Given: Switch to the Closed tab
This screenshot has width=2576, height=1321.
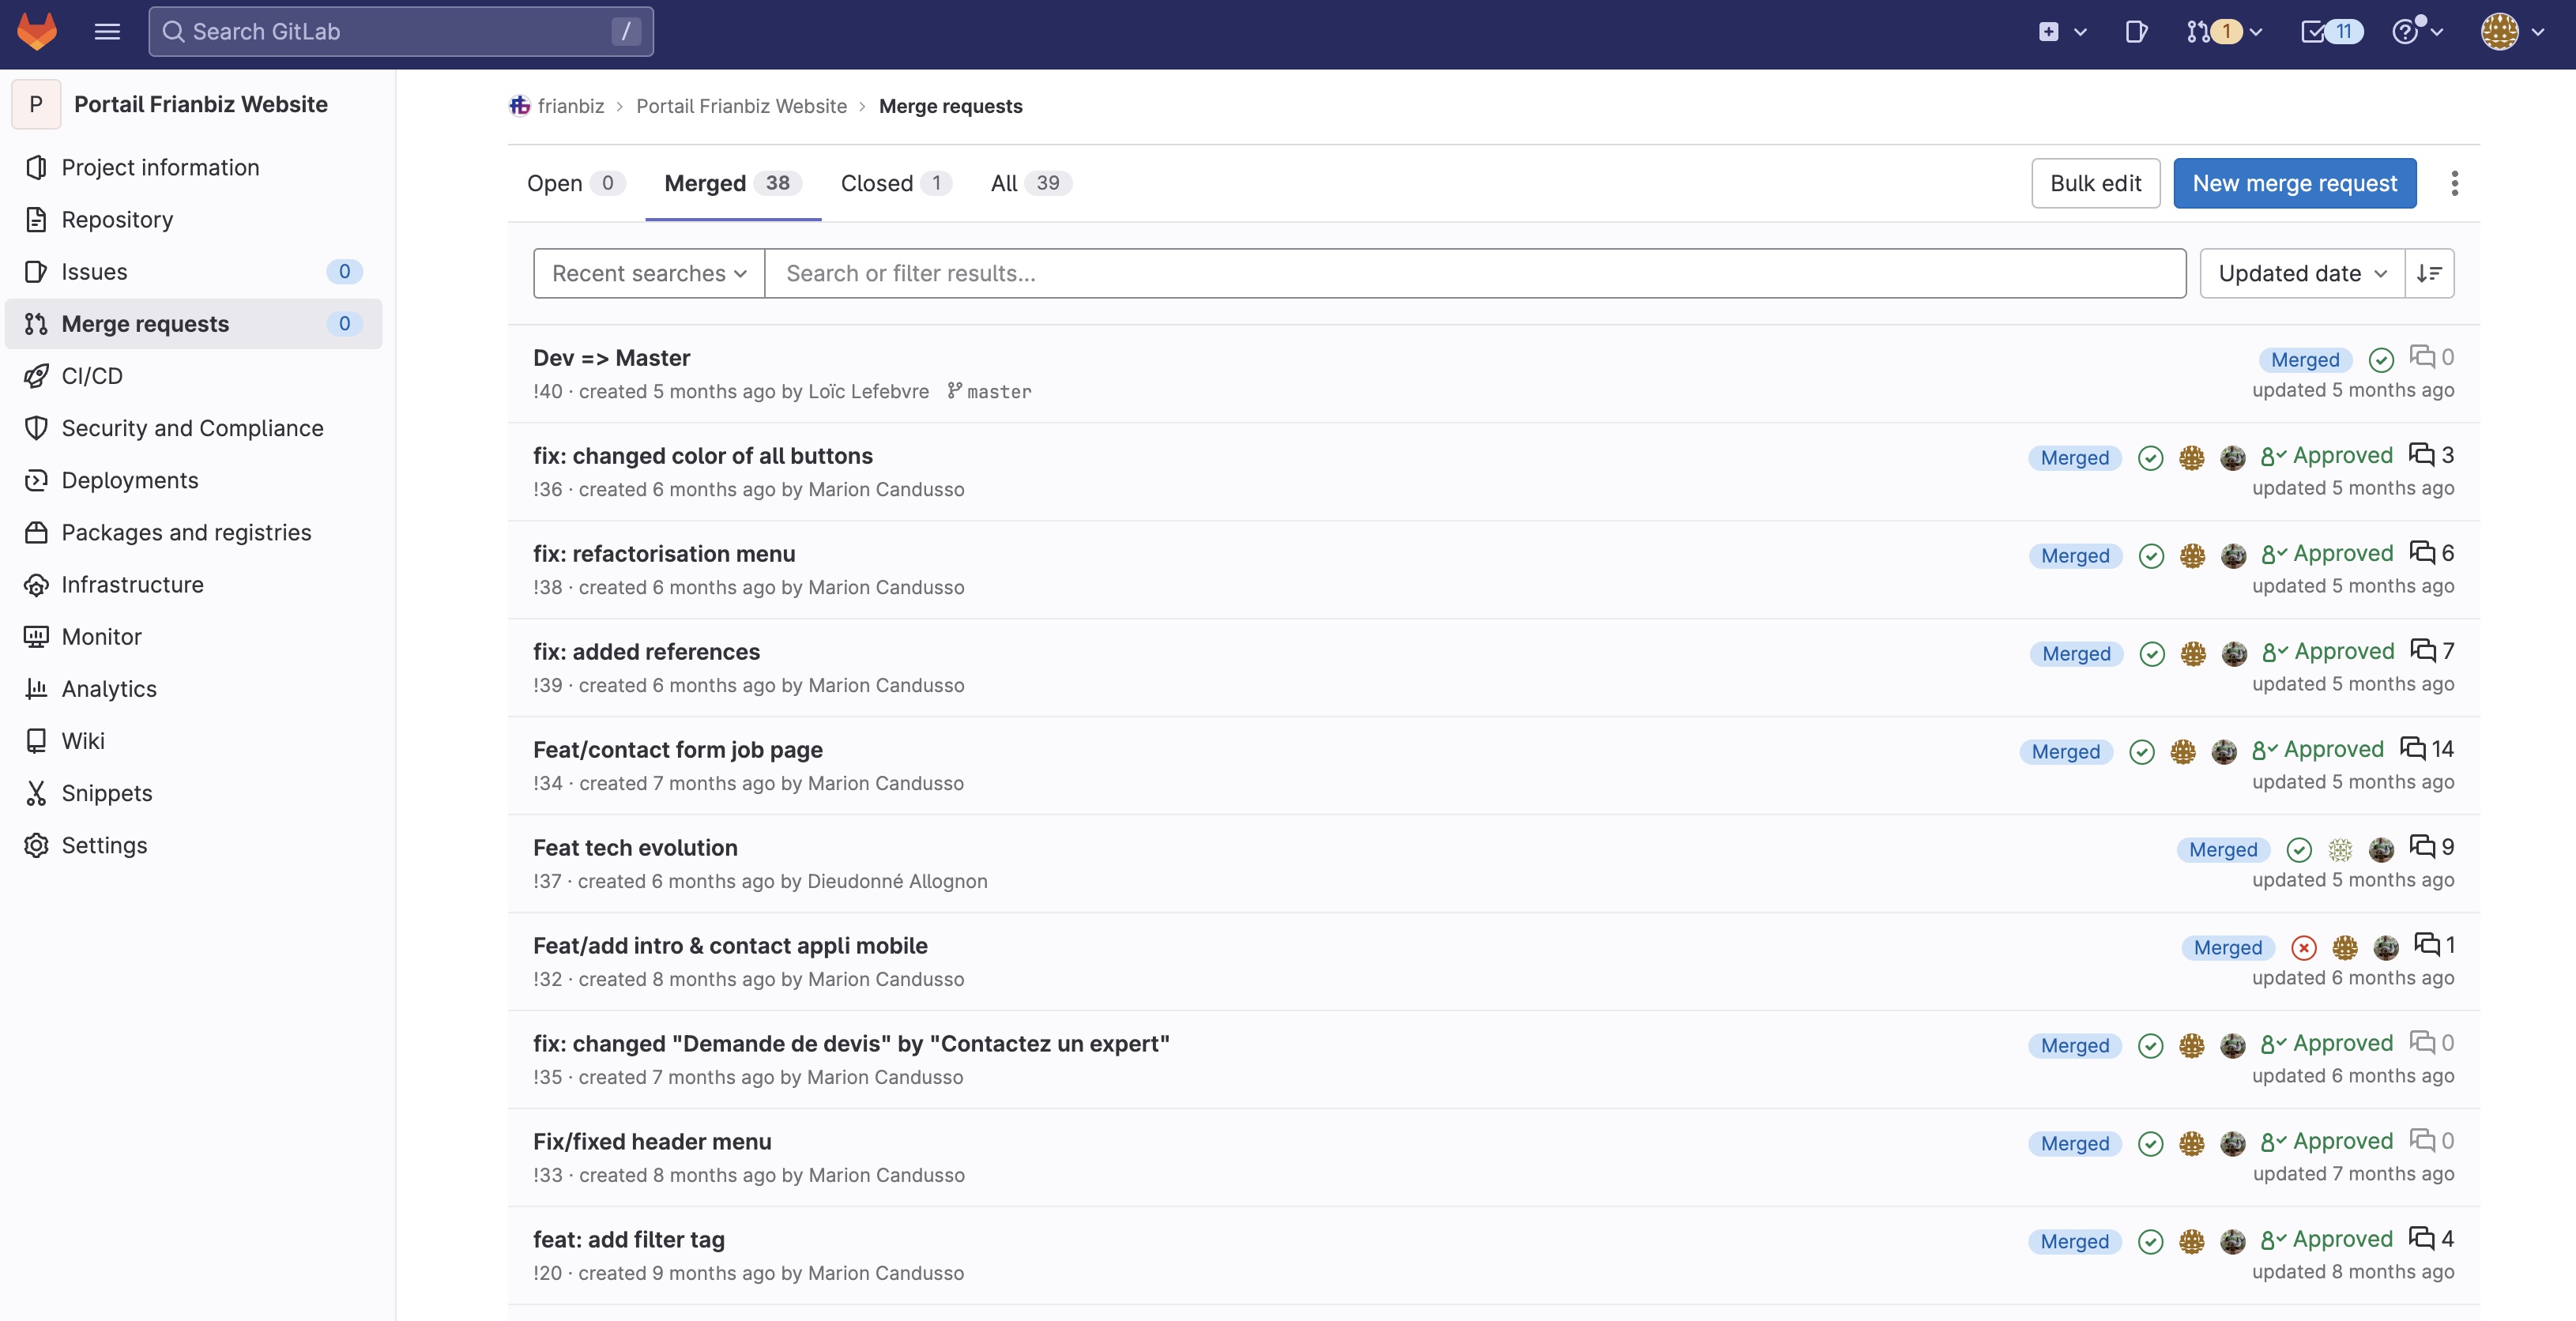Looking at the screenshot, I should pyautogui.click(x=876, y=183).
